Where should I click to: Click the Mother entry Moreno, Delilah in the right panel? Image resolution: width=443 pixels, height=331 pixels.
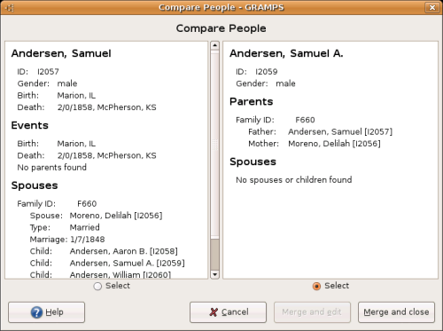pyautogui.click(x=334, y=144)
